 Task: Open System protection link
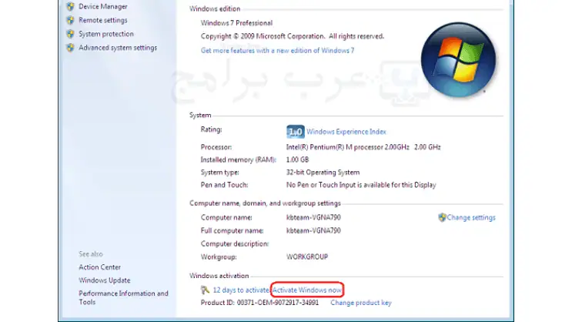[106, 34]
